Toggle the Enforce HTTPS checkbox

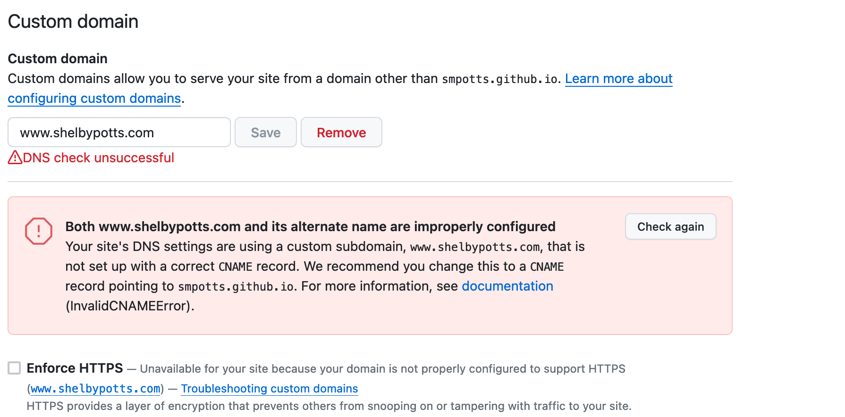[x=15, y=368]
